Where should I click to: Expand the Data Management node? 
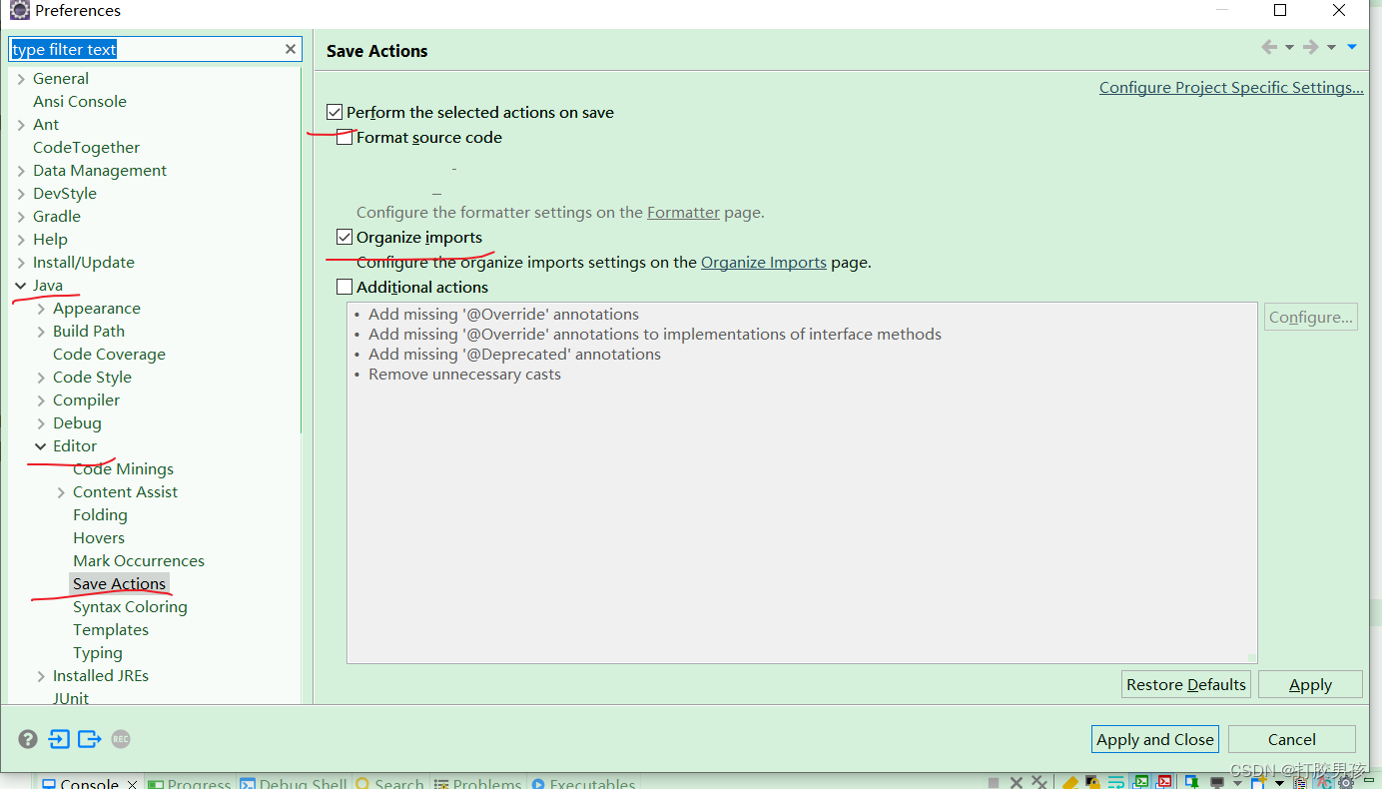click(x=21, y=171)
